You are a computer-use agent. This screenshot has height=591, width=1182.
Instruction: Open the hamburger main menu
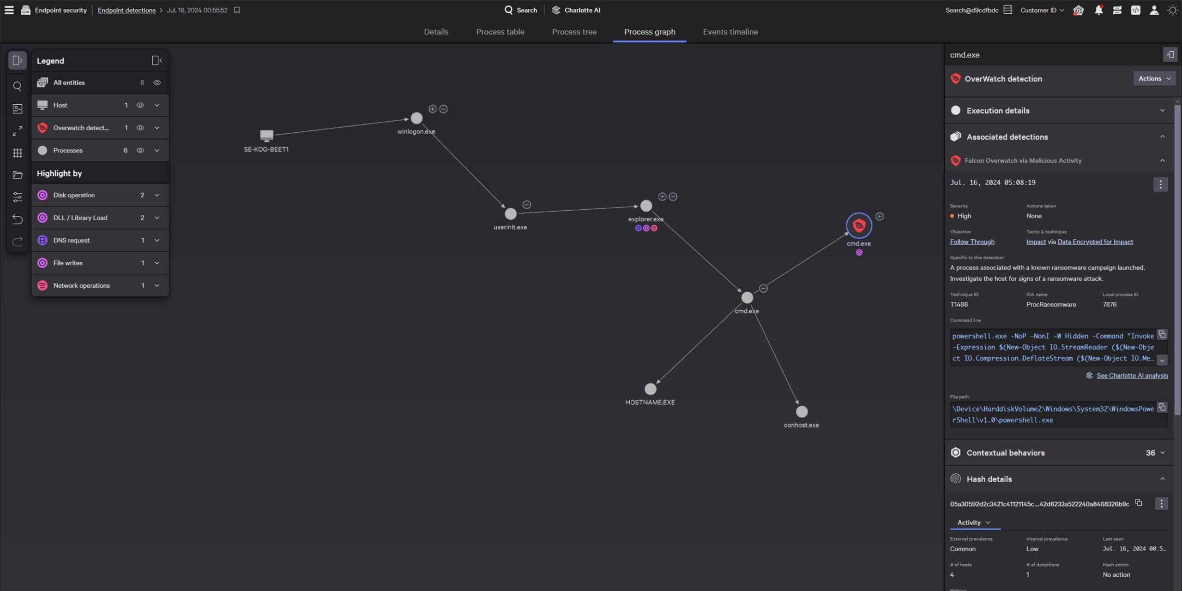click(9, 10)
